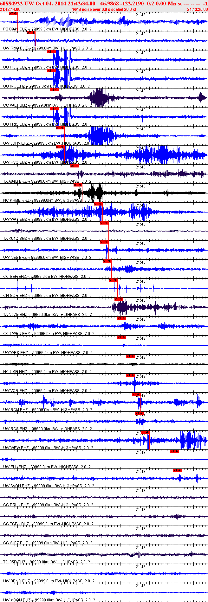The image size is (208, 602).
Task: Select the red pick flag on UW.RNO trace
Action: click(x=31, y=33)
